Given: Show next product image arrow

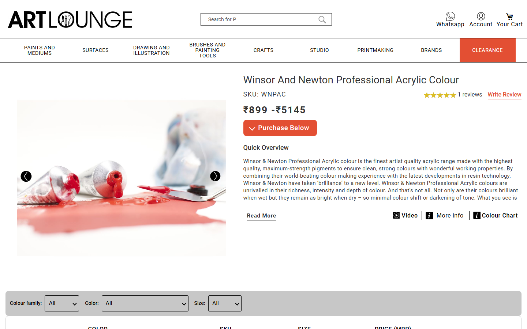Looking at the screenshot, I should point(215,176).
